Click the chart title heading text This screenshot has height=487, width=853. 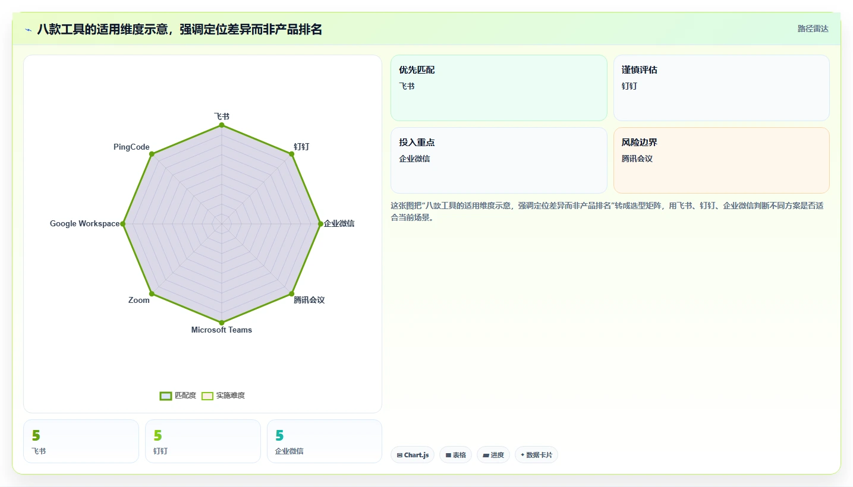click(x=180, y=29)
